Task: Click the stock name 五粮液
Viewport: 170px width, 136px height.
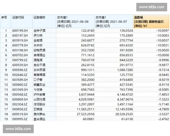Action: [38, 109]
